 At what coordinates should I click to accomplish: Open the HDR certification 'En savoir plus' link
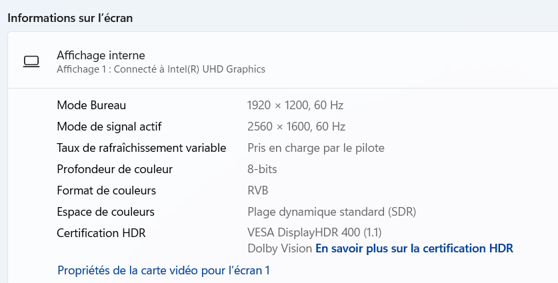tap(414, 248)
